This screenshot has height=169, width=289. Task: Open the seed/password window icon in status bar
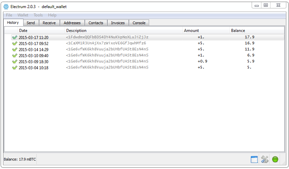point(254,160)
